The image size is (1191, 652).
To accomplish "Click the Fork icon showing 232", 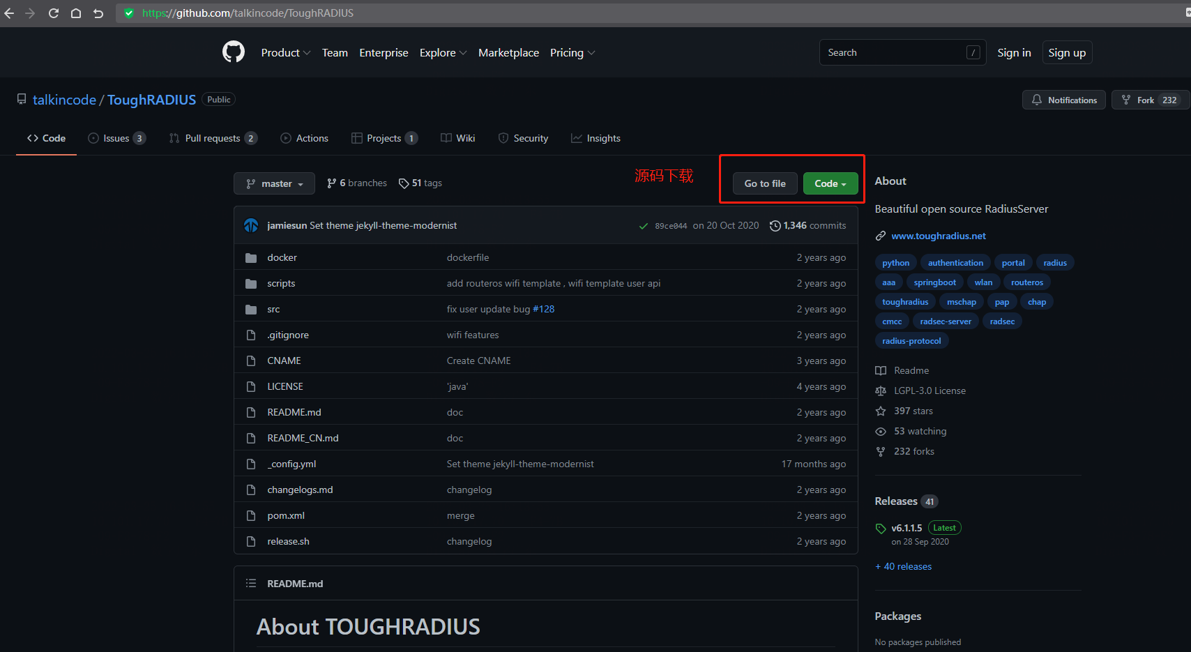I will tap(1128, 100).
